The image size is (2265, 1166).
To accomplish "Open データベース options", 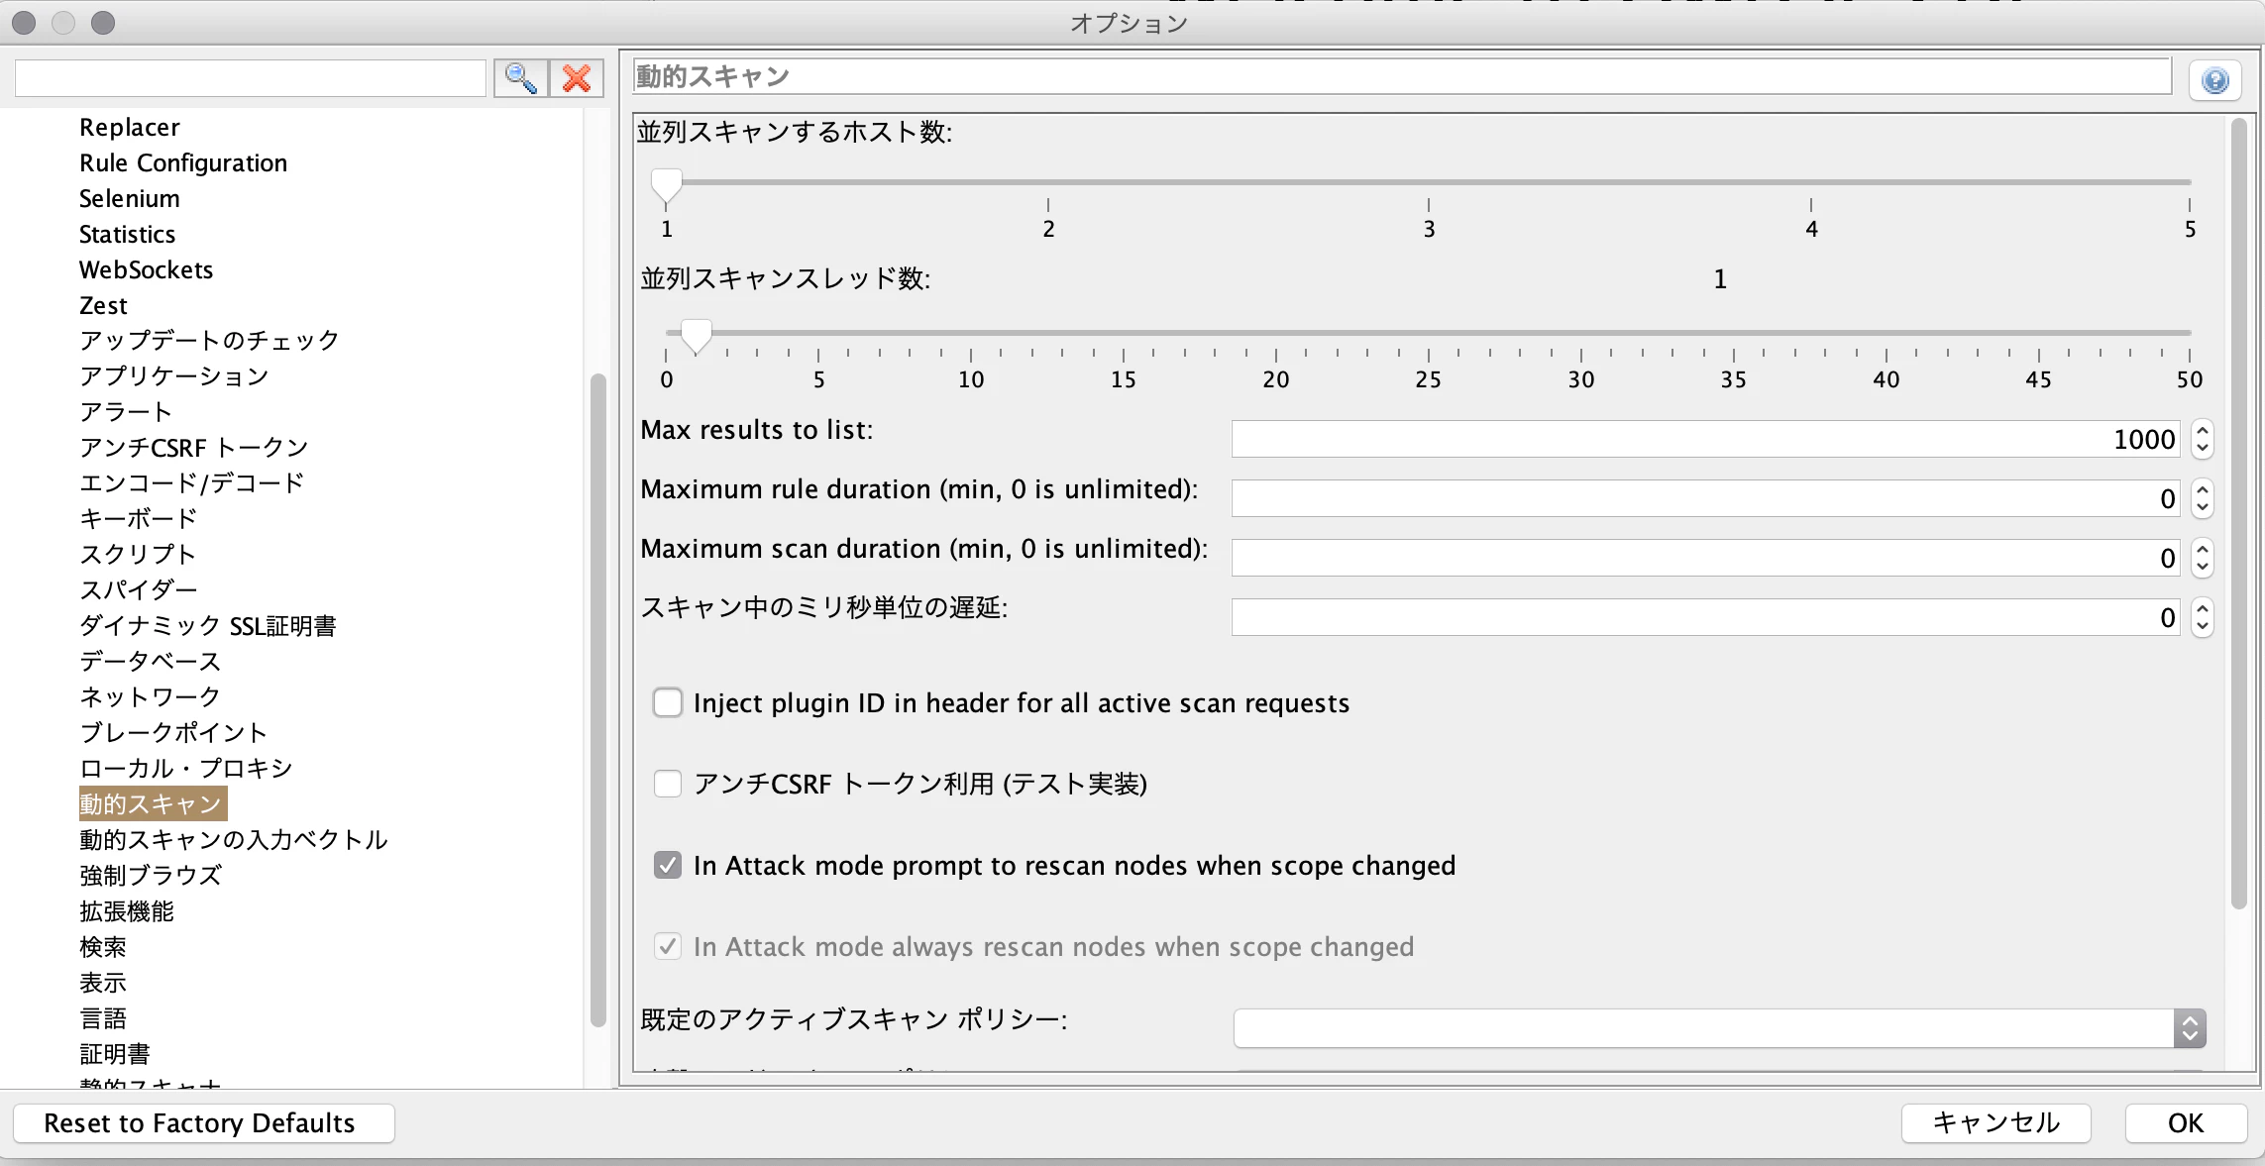I will [x=150, y=661].
